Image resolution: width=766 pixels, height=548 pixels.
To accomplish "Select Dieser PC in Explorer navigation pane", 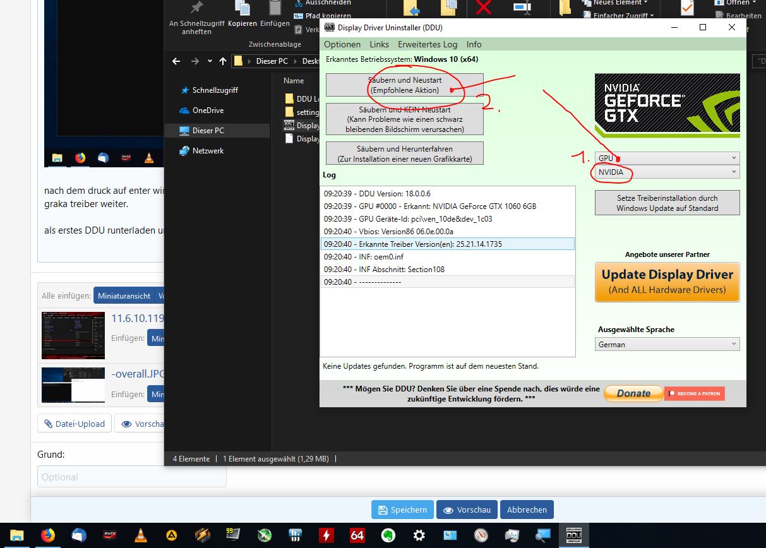I will (x=207, y=131).
